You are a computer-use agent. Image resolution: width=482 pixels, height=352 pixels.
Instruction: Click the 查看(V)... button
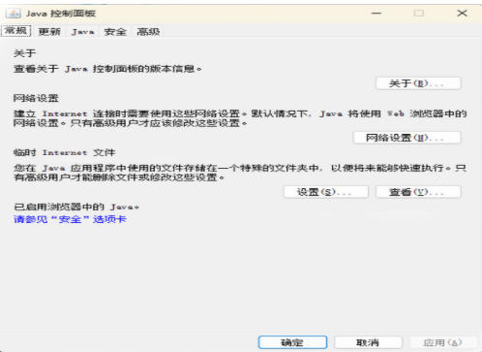coord(418,192)
